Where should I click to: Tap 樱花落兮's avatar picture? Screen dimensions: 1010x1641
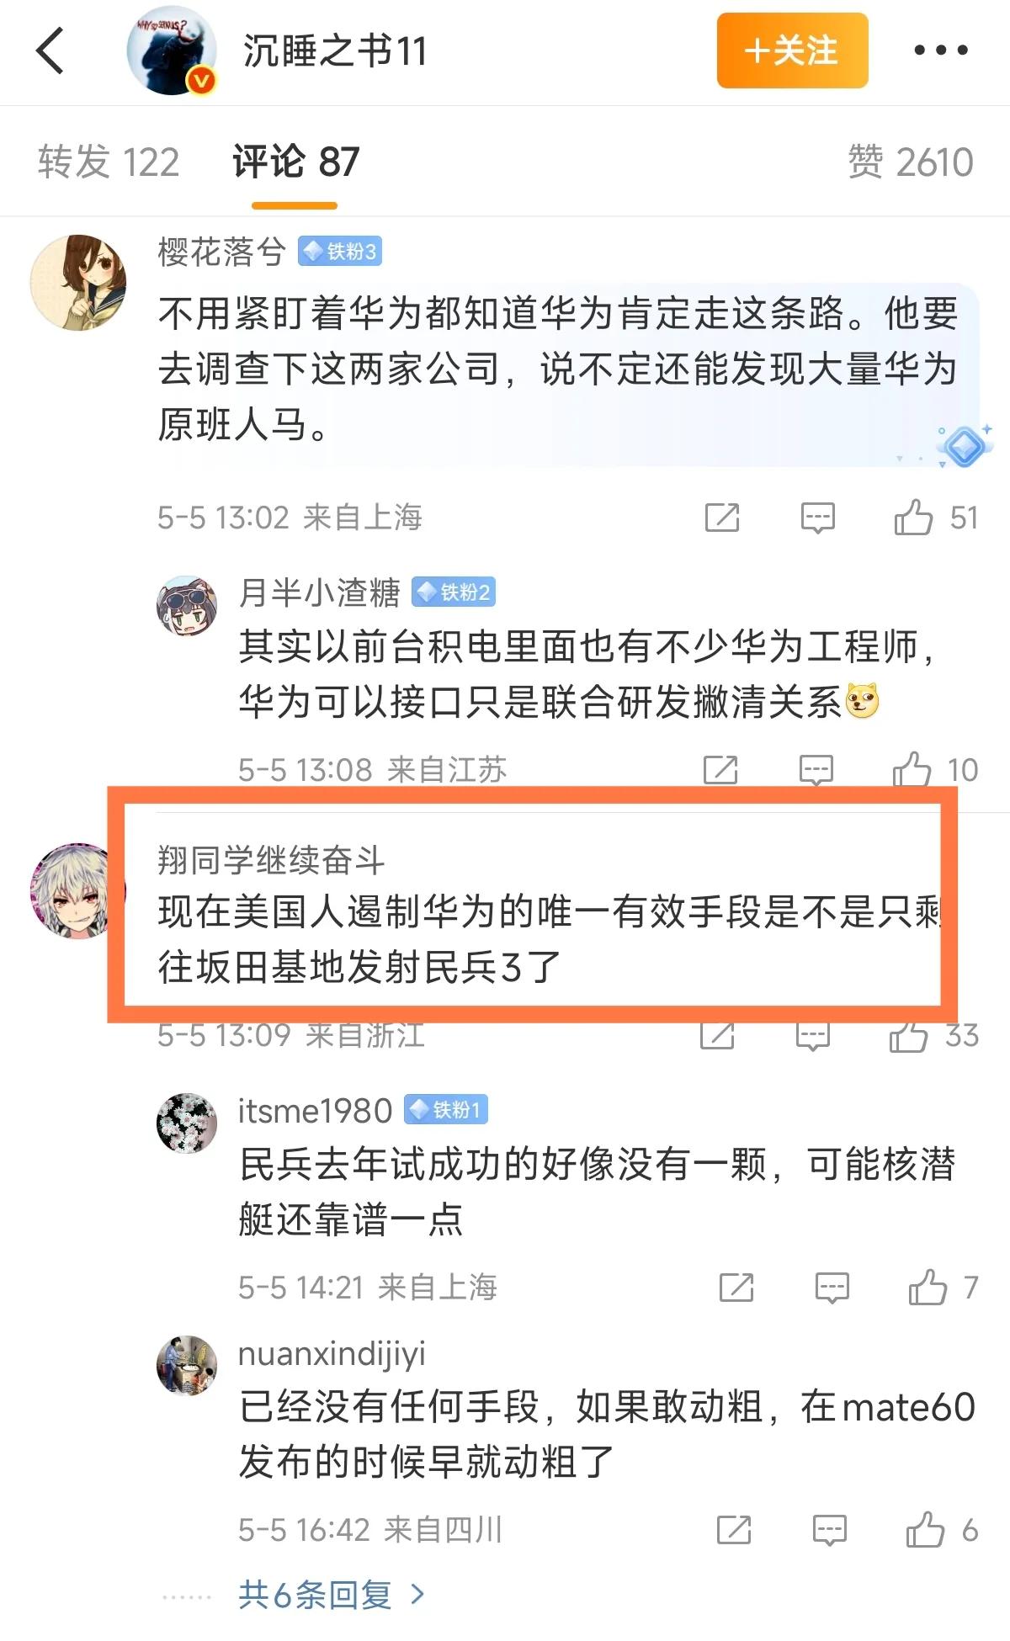(x=78, y=282)
